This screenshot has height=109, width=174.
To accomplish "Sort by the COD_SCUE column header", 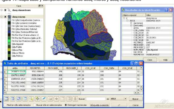I will click(127, 68).
